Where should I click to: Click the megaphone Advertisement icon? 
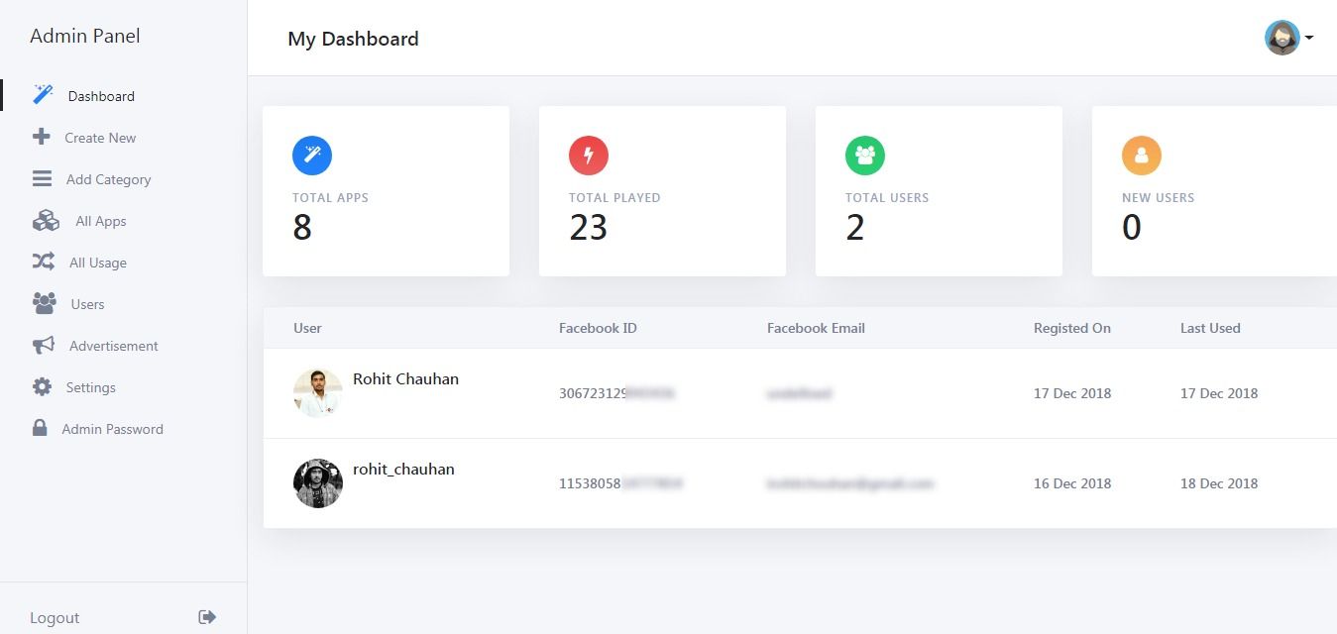[x=44, y=345]
